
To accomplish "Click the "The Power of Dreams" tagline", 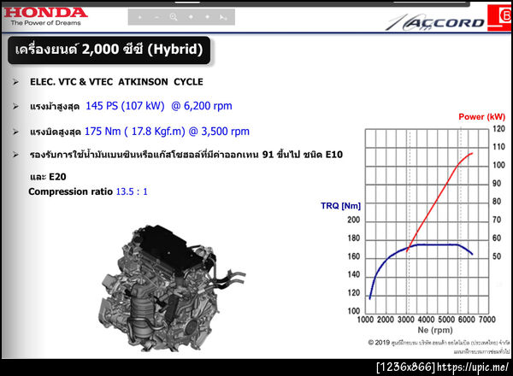I will point(45,23).
